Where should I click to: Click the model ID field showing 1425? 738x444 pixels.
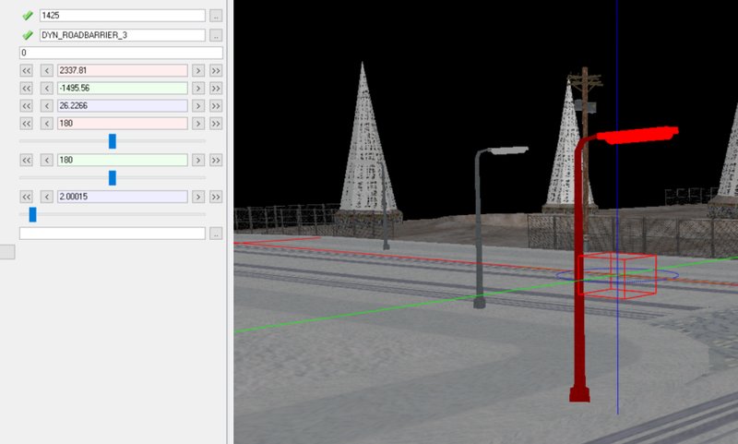[x=123, y=16]
